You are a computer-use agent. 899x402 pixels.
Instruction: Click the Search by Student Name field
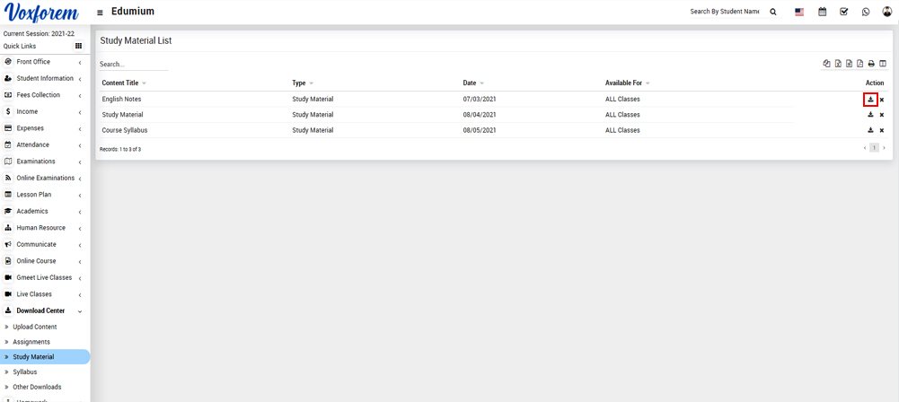click(724, 12)
